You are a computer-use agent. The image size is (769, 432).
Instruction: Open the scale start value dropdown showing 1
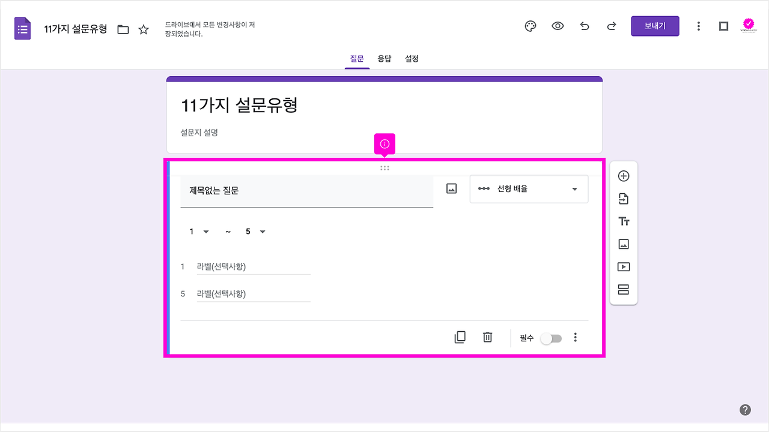click(198, 231)
